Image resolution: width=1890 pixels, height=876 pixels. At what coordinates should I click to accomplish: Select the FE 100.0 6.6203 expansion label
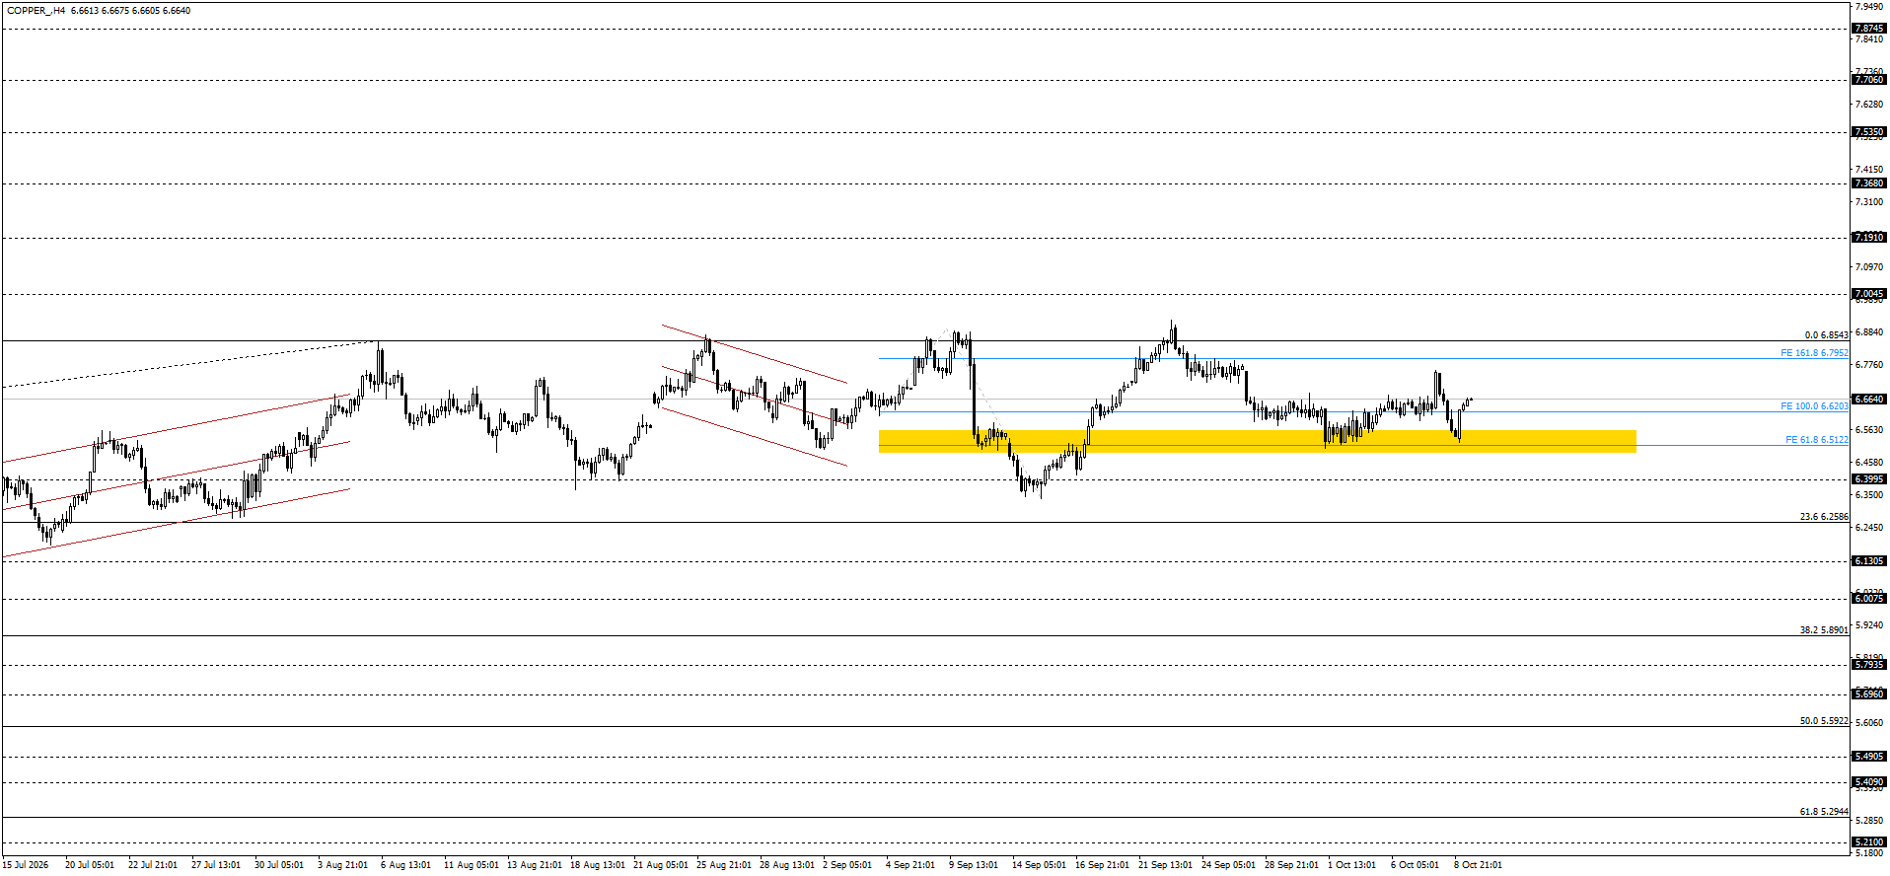click(1814, 406)
